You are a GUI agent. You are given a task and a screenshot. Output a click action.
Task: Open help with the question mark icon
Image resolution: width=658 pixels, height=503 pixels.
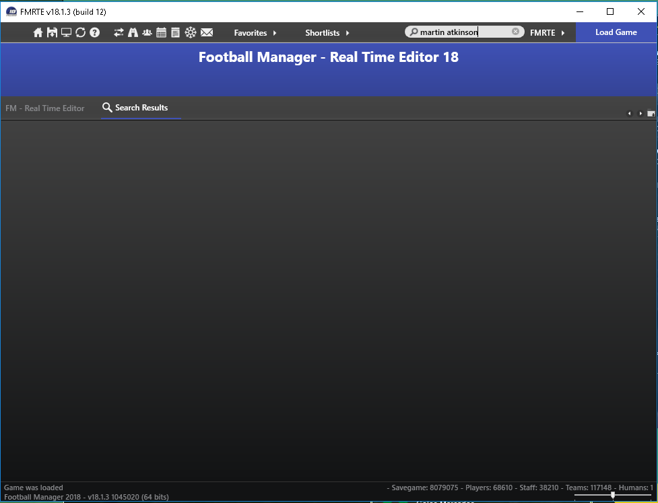[x=95, y=32]
